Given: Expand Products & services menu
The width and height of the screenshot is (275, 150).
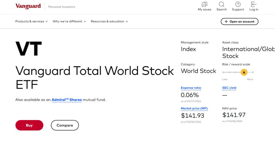Looking at the screenshot, I should tap(31, 21).
